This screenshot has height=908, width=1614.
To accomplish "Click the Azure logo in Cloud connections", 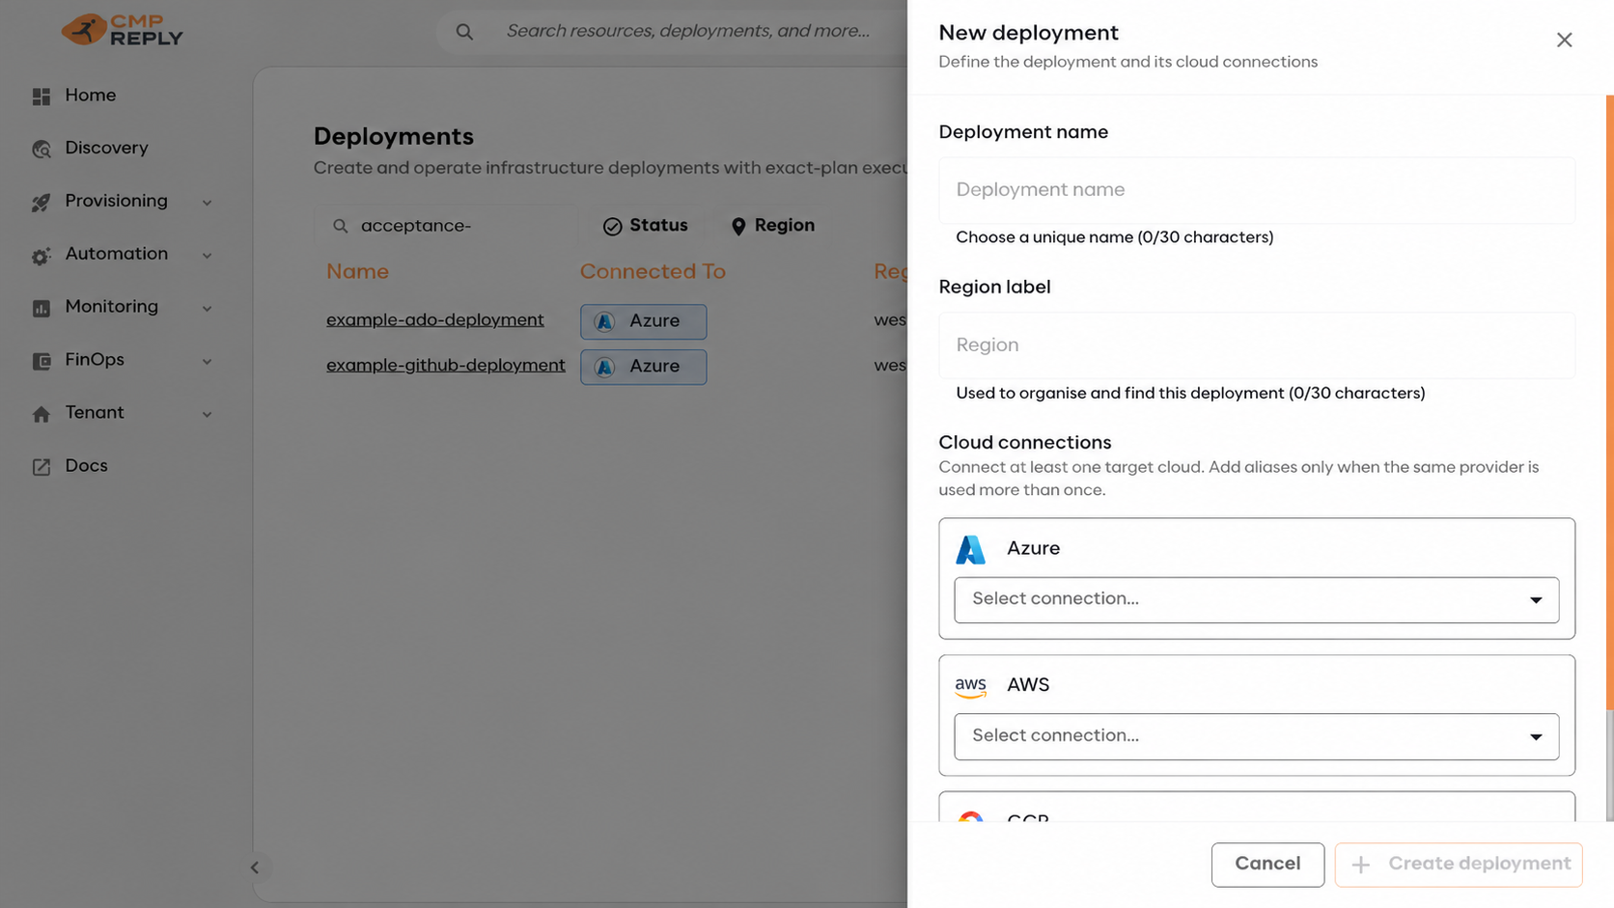I will click(970, 549).
